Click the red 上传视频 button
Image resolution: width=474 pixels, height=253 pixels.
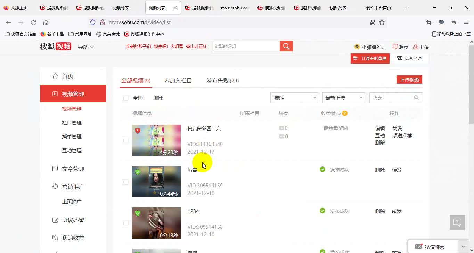409,80
